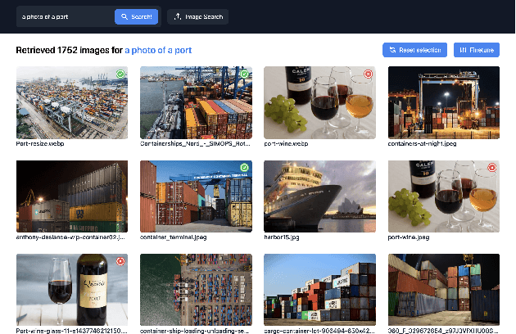Select the 360_F container stack thumbnail

click(443, 289)
